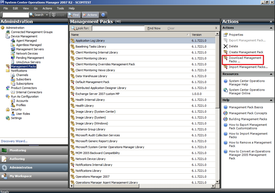Open the Tools menu
275x193 pixels.
coord(60,8)
